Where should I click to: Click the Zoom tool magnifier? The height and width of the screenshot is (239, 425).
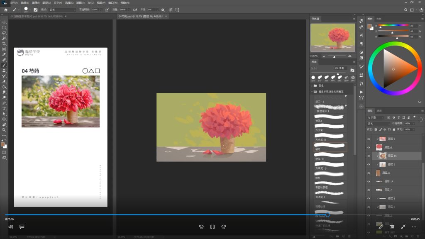click(x=4, y=130)
